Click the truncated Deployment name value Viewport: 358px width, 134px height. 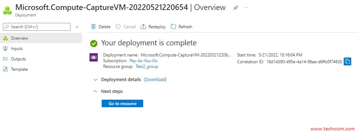[186, 55]
